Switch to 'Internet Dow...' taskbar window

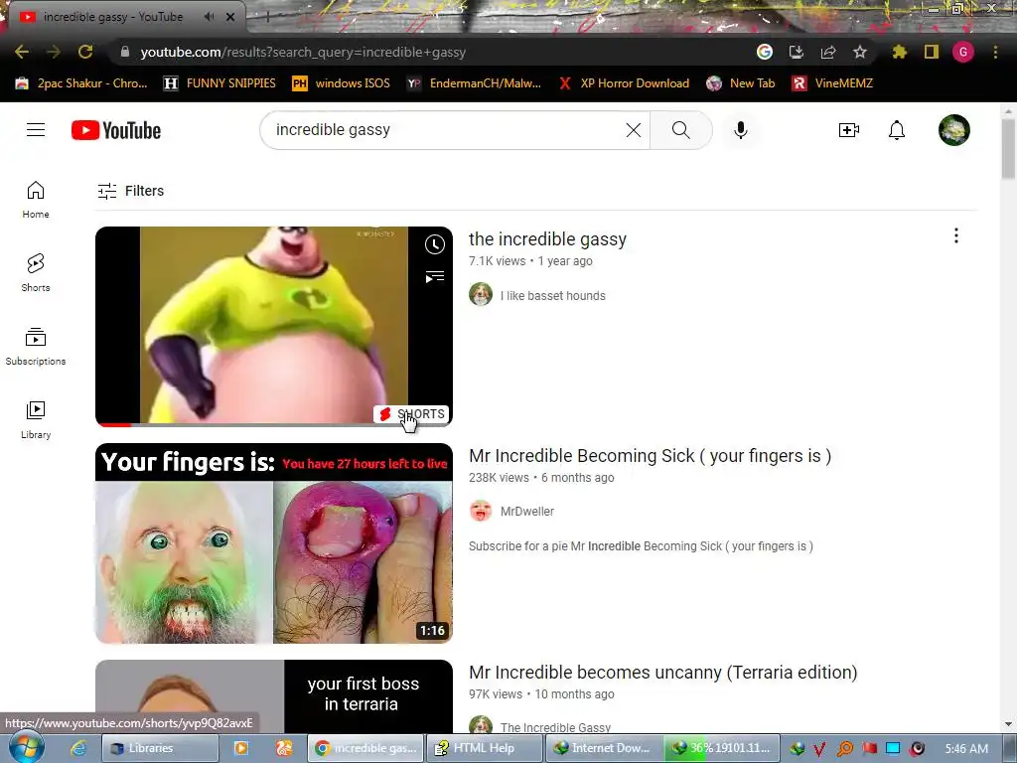pyautogui.click(x=604, y=748)
